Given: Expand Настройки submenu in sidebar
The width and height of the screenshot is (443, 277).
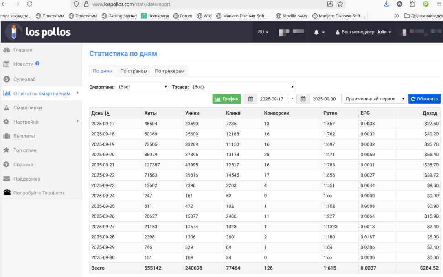Looking at the screenshot, I should click(x=26, y=122).
